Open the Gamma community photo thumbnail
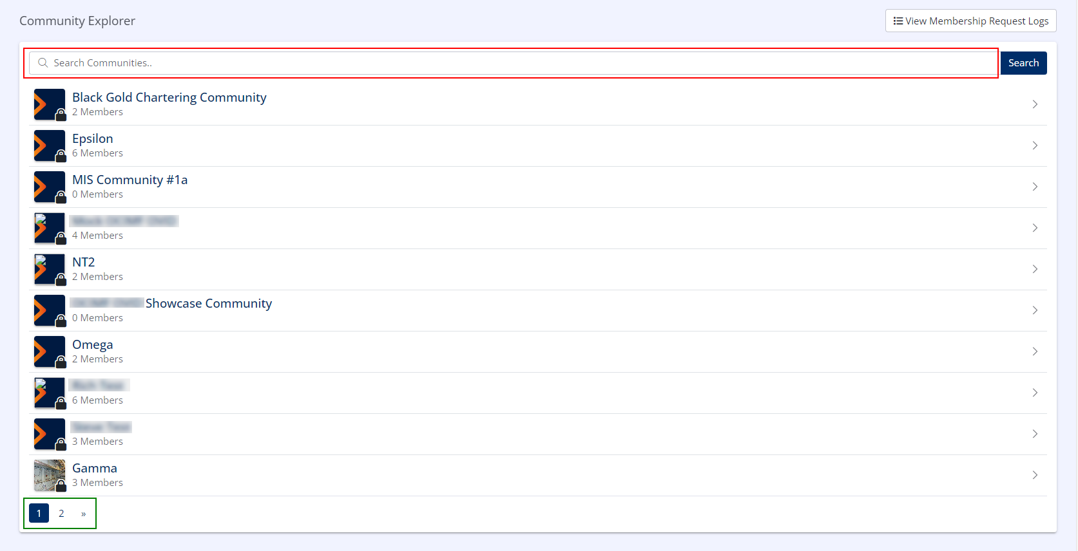1078x551 pixels. coord(49,475)
